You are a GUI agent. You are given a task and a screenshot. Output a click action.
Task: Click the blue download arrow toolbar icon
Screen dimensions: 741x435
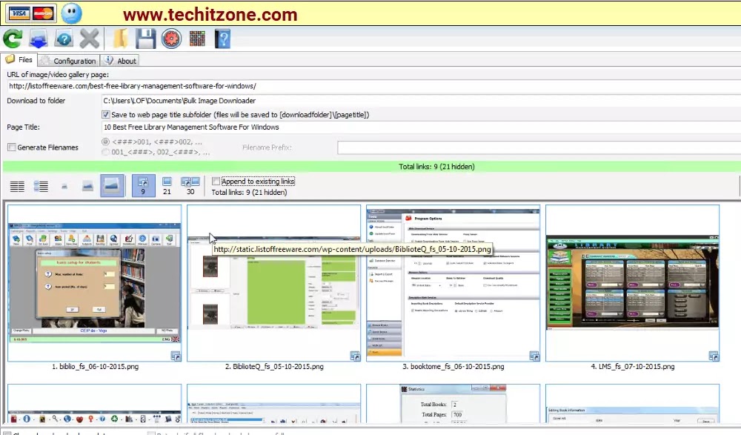(x=38, y=39)
